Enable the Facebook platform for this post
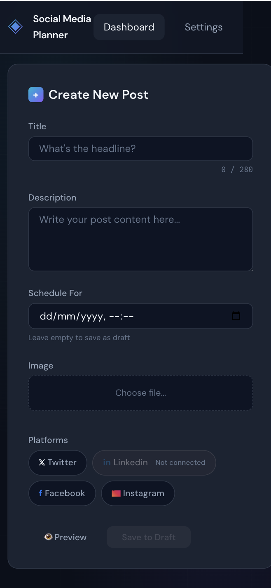 point(62,493)
